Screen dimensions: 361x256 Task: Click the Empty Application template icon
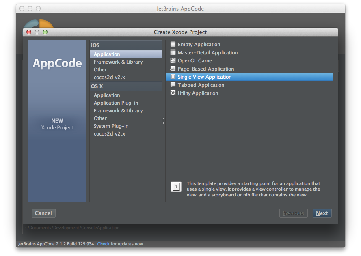point(173,45)
